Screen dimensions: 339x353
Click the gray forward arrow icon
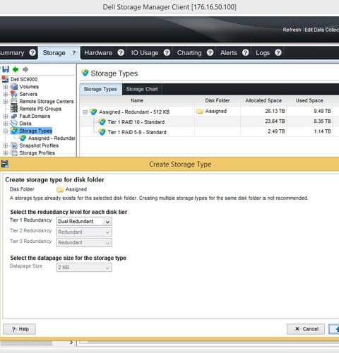pos(25,69)
